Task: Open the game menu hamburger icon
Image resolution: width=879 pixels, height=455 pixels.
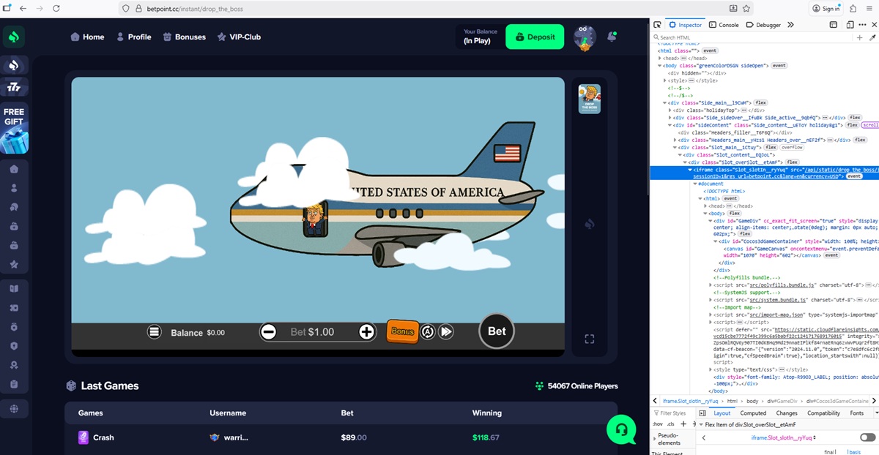Action: coord(154,332)
